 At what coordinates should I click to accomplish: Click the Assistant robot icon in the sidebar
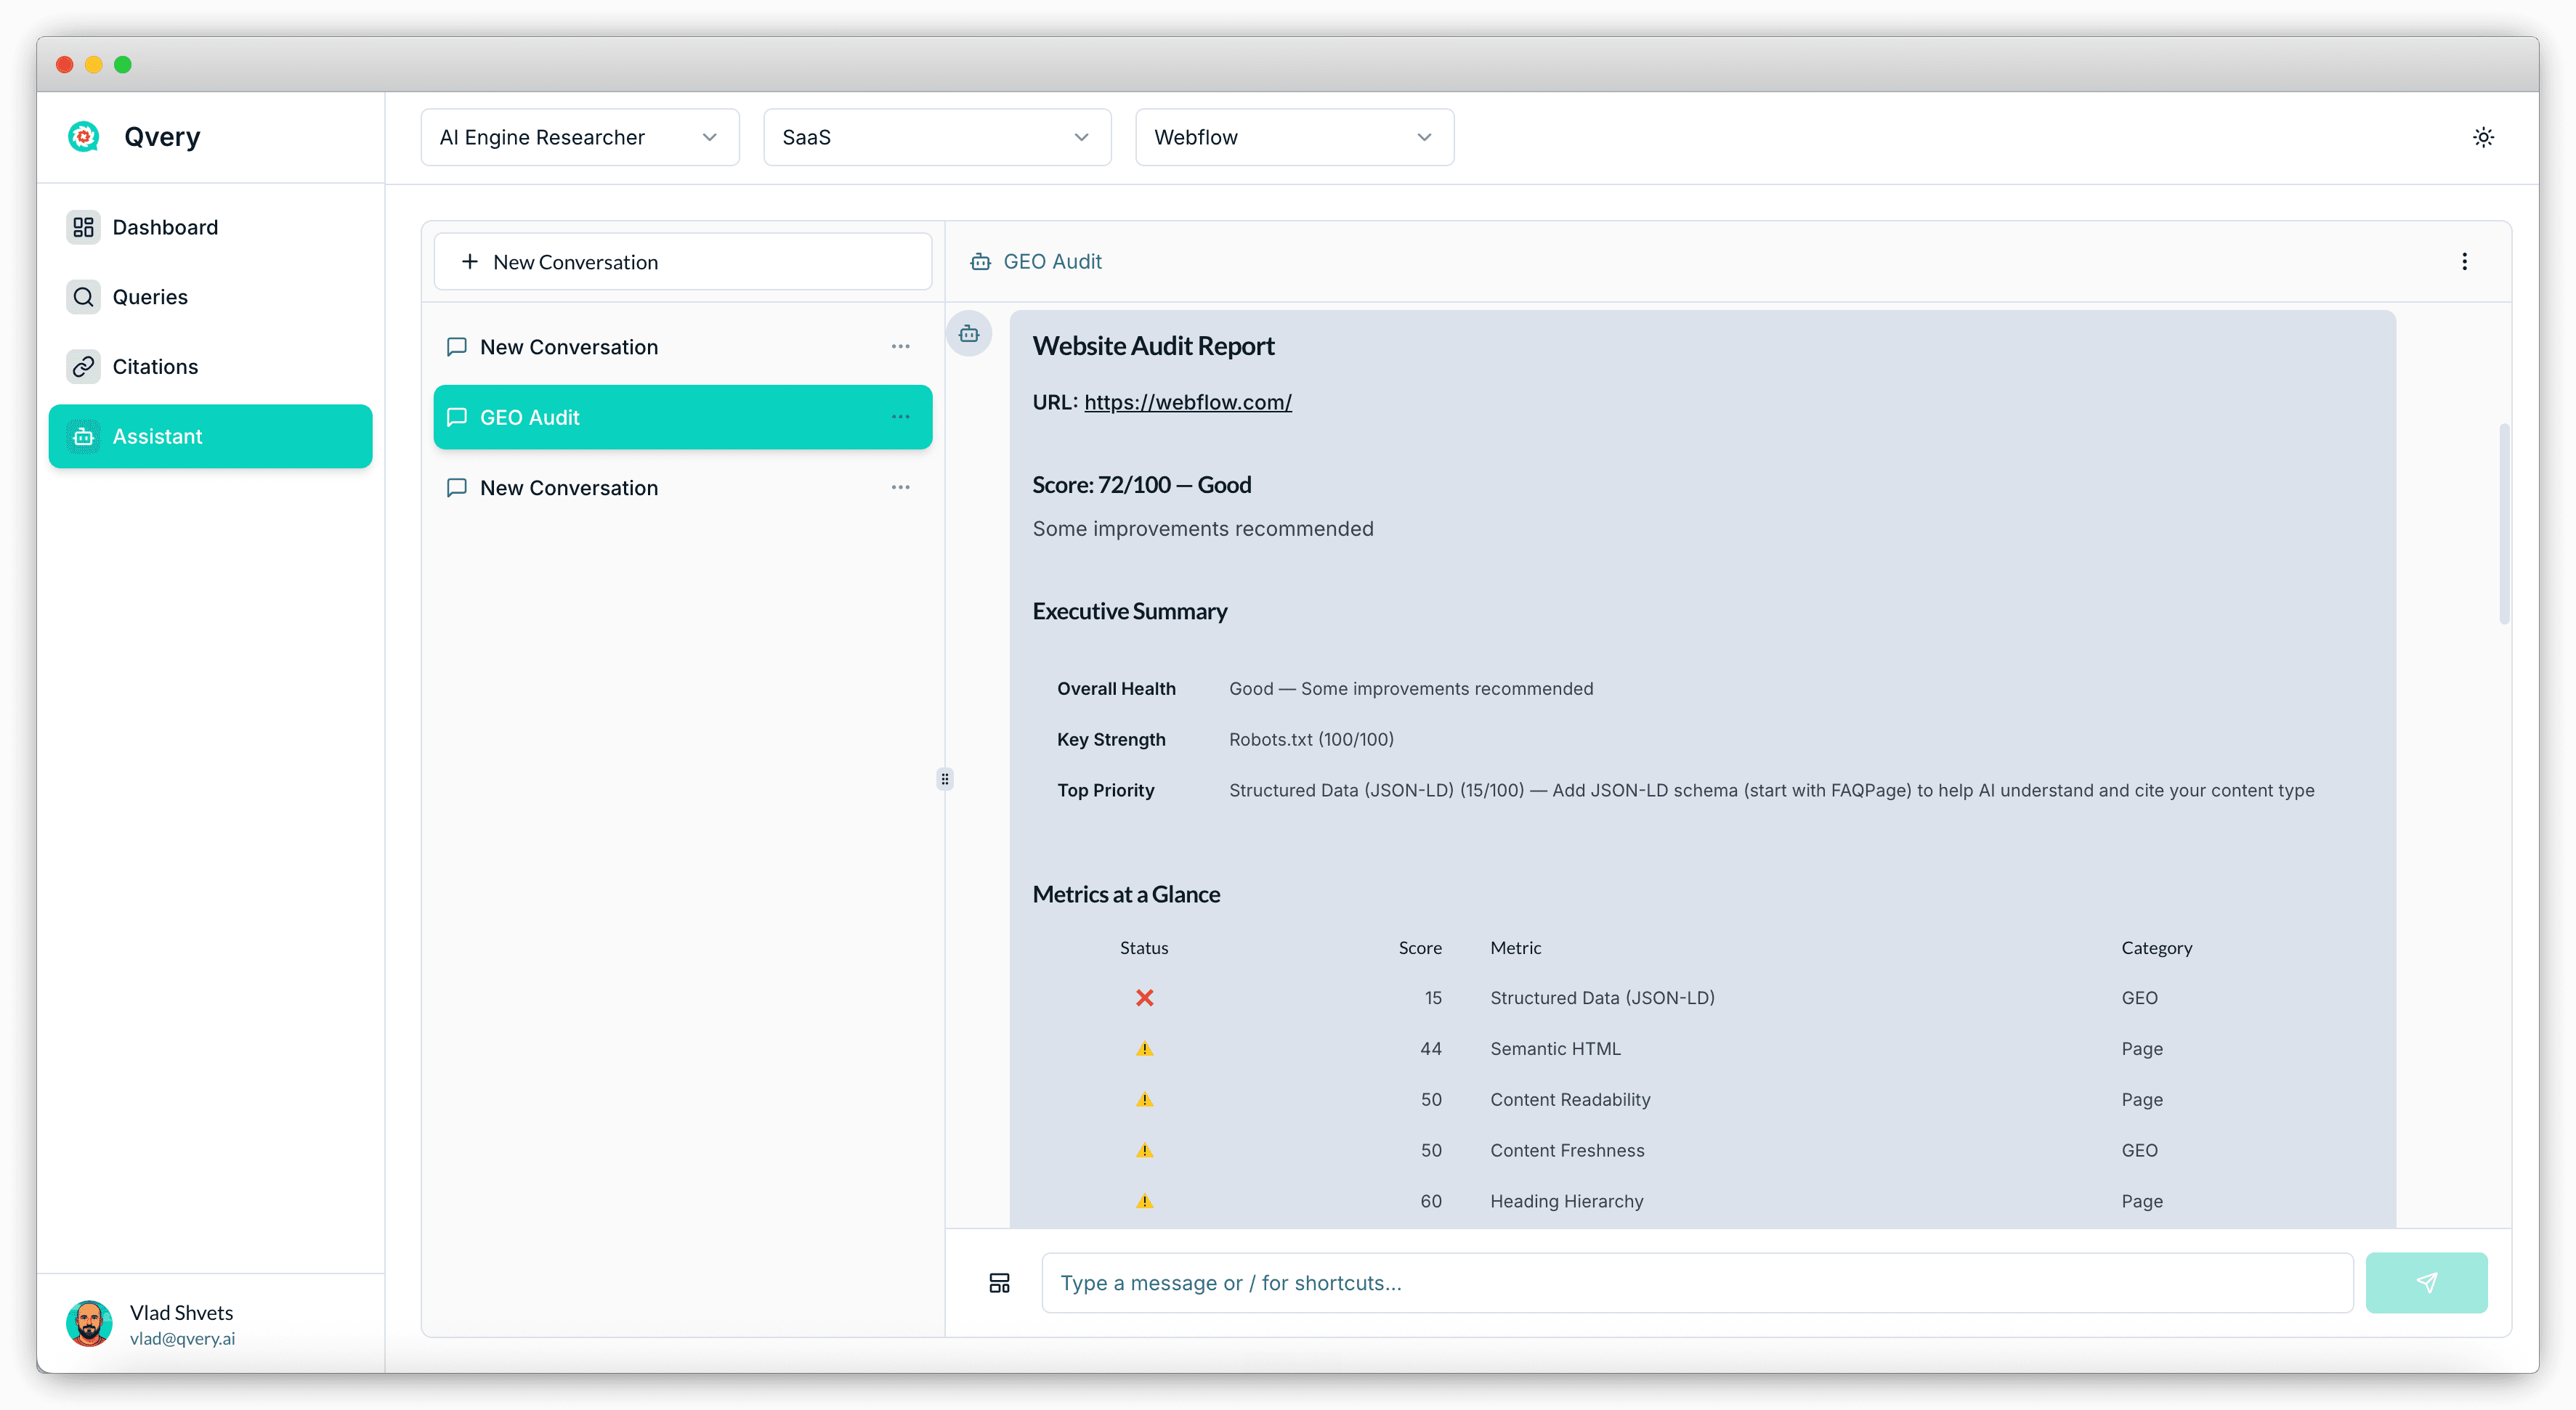tap(84, 436)
